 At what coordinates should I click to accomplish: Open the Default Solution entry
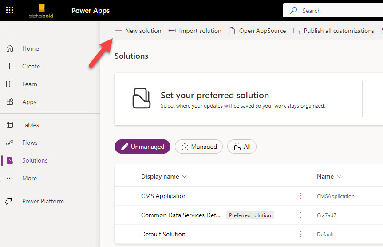pyautogui.click(x=163, y=234)
